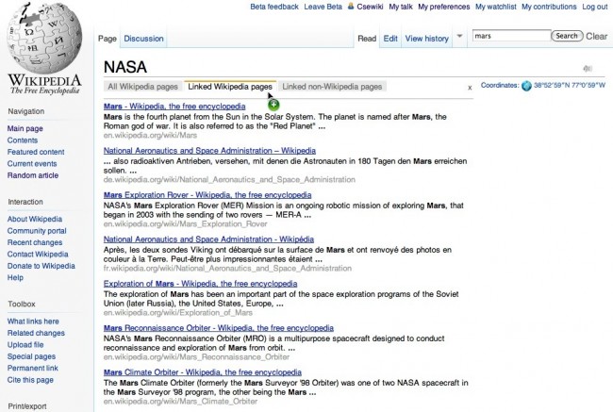
Task: Go to Main page in sidebar
Action: (25, 128)
